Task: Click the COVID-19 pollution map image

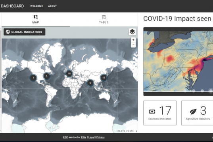Action: pos(178,62)
